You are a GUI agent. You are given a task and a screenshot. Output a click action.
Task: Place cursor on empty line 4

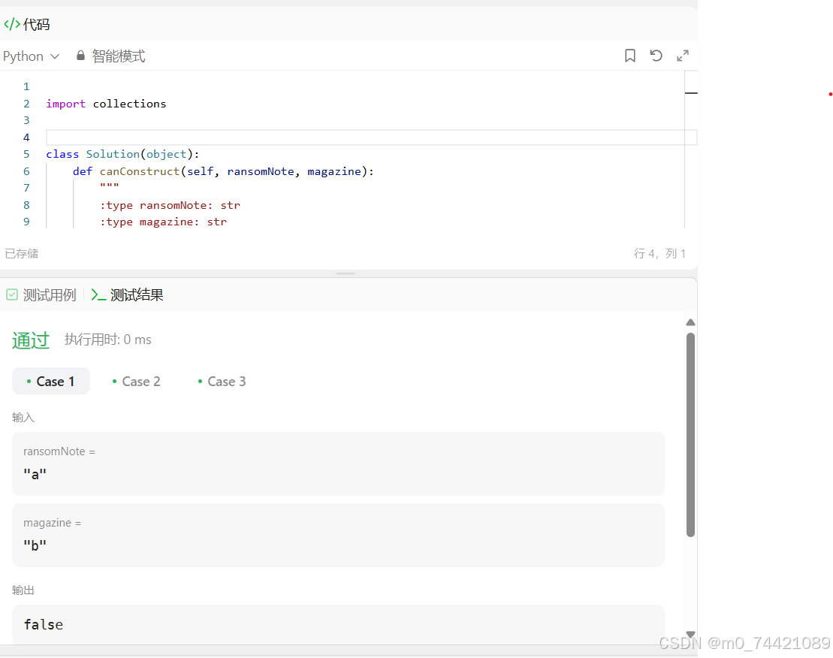coord(371,137)
